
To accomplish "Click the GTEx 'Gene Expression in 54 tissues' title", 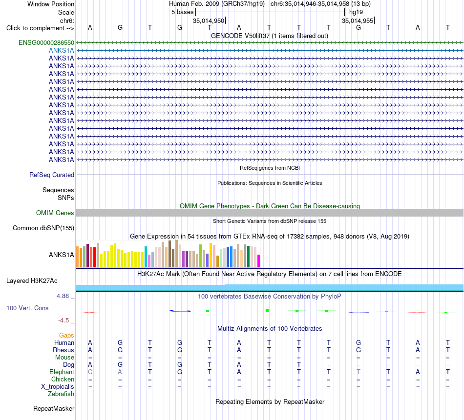I will coord(270,237).
